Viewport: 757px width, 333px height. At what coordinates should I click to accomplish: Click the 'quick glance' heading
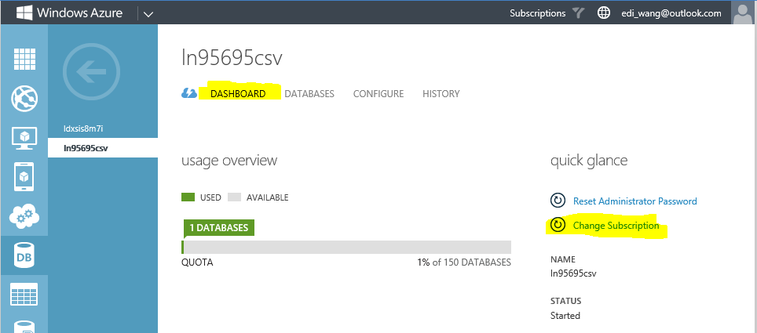click(589, 161)
